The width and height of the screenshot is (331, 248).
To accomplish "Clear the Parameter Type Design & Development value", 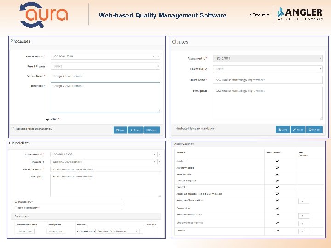I will pyautogui.click(x=137, y=231).
